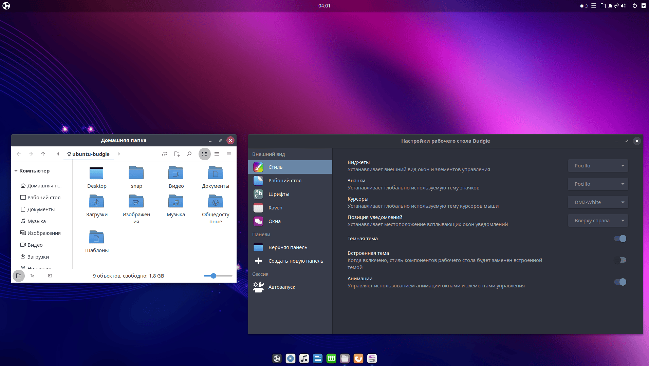Open the Автозапуск session settings
649x366 pixels.
282,287
